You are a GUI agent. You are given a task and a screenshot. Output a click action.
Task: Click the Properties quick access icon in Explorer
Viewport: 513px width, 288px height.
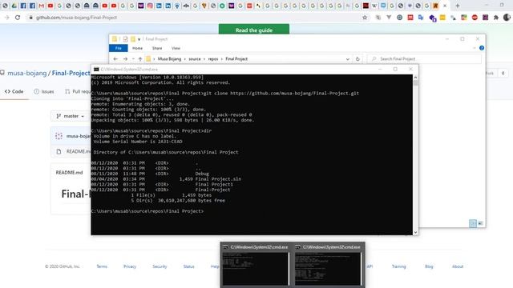(x=125, y=39)
